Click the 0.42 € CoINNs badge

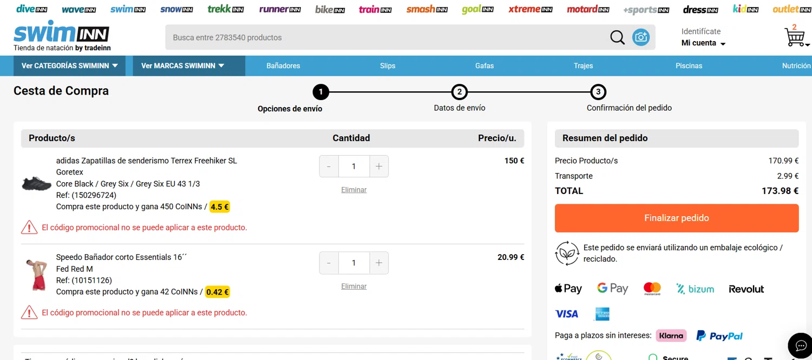pyautogui.click(x=218, y=292)
